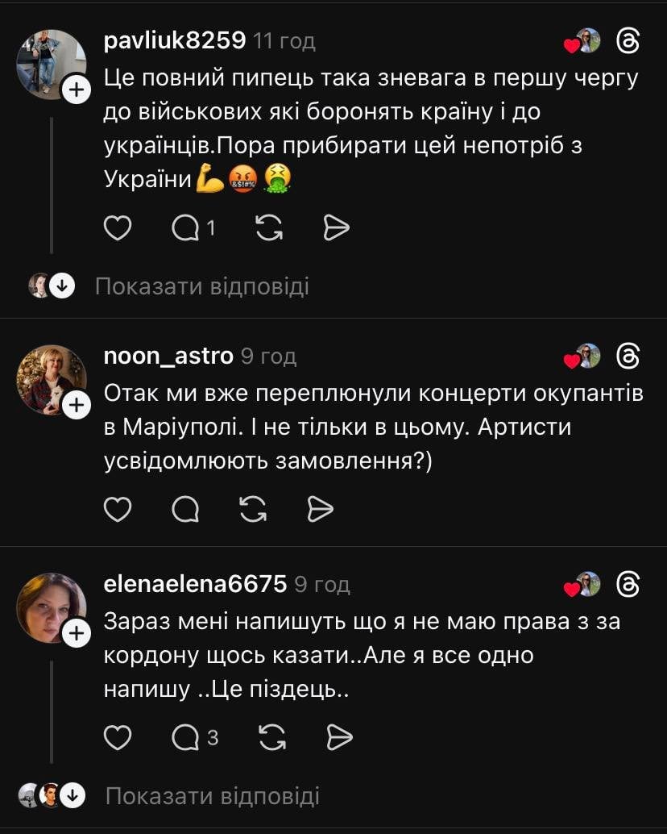The width and height of the screenshot is (667, 834).
Task: Repost pavliuk8259's comment
Action: pyautogui.click(x=269, y=229)
